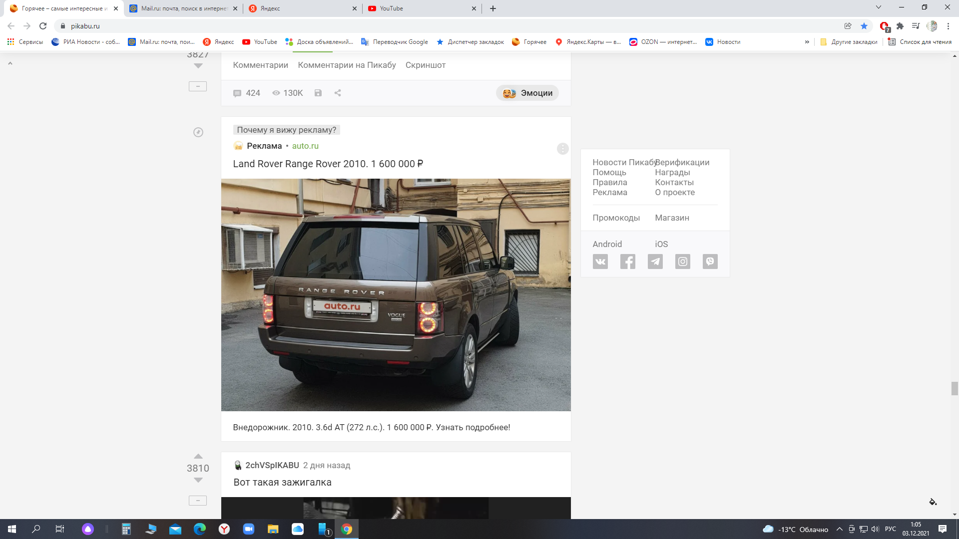This screenshot has width=959, height=539.
Task: Open the red ad blocker extension icon
Action: pyautogui.click(x=885, y=26)
